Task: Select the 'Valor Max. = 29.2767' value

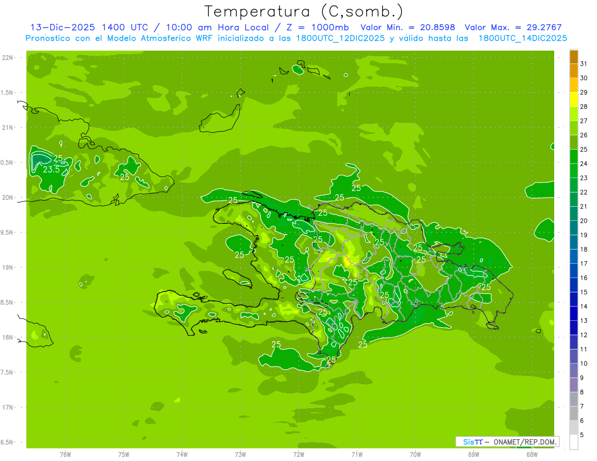Action: (513, 27)
